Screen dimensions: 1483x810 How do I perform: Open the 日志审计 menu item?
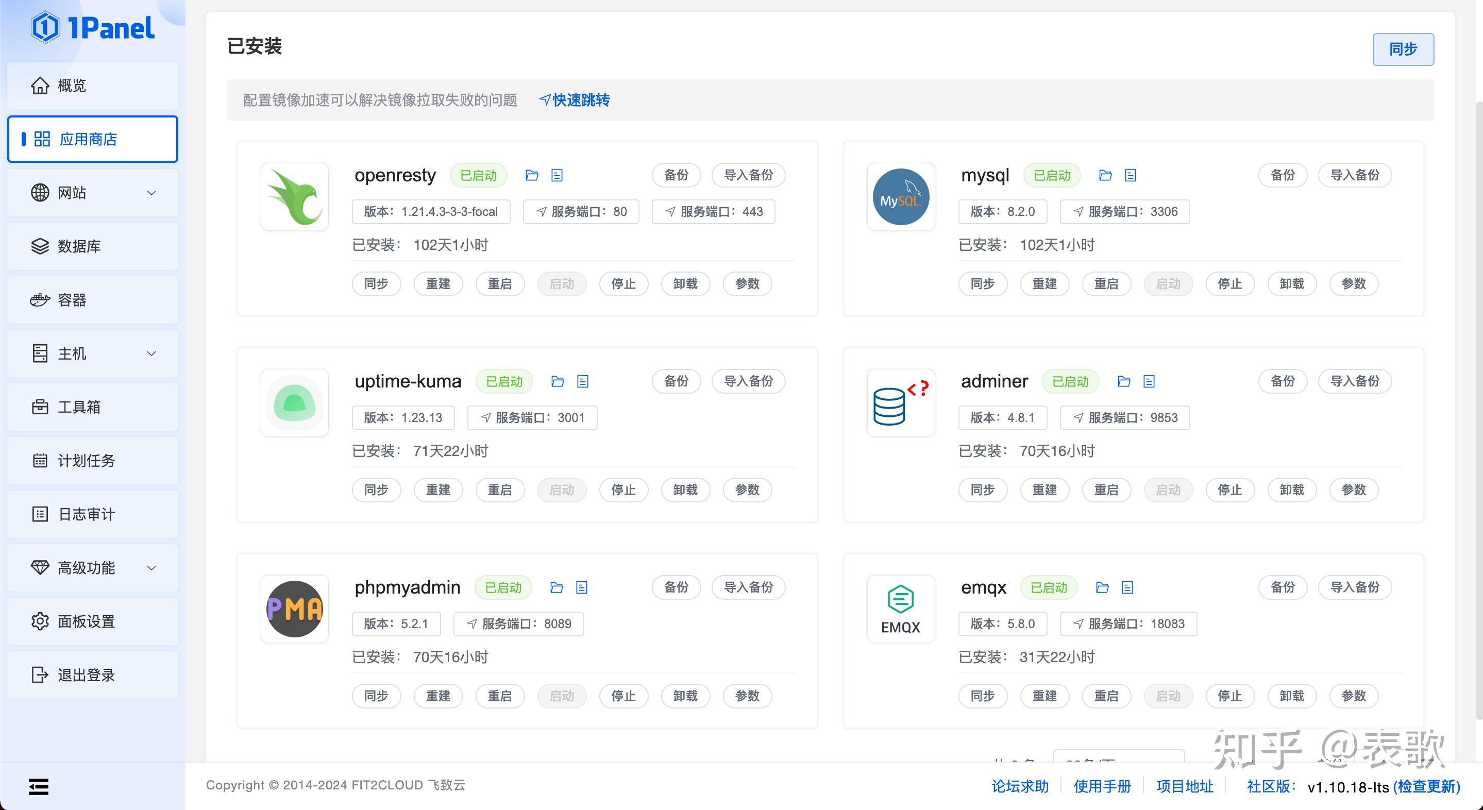(93, 514)
